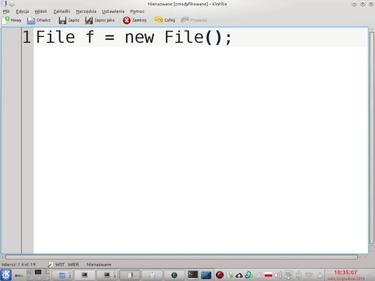Viewport: 375px width, 281px height.
Task: Toggle WIER selection mode in status bar
Action: coord(73,265)
